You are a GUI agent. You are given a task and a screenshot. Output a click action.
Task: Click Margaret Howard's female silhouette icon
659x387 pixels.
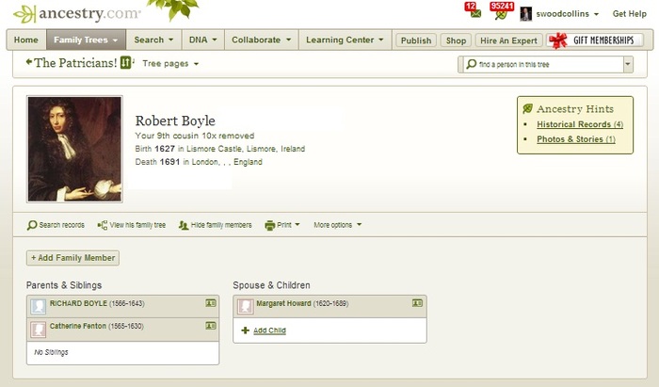tap(245, 307)
